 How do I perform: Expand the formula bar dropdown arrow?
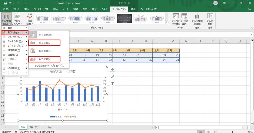251,34
